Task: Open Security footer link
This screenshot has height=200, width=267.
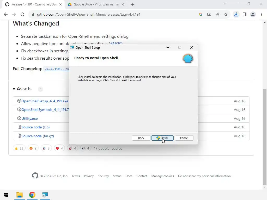Action: pyautogui.click(x=103, y=176)
